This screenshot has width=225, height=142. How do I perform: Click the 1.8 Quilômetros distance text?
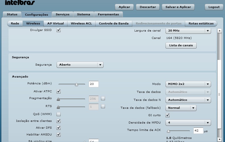tap(179, 138)
